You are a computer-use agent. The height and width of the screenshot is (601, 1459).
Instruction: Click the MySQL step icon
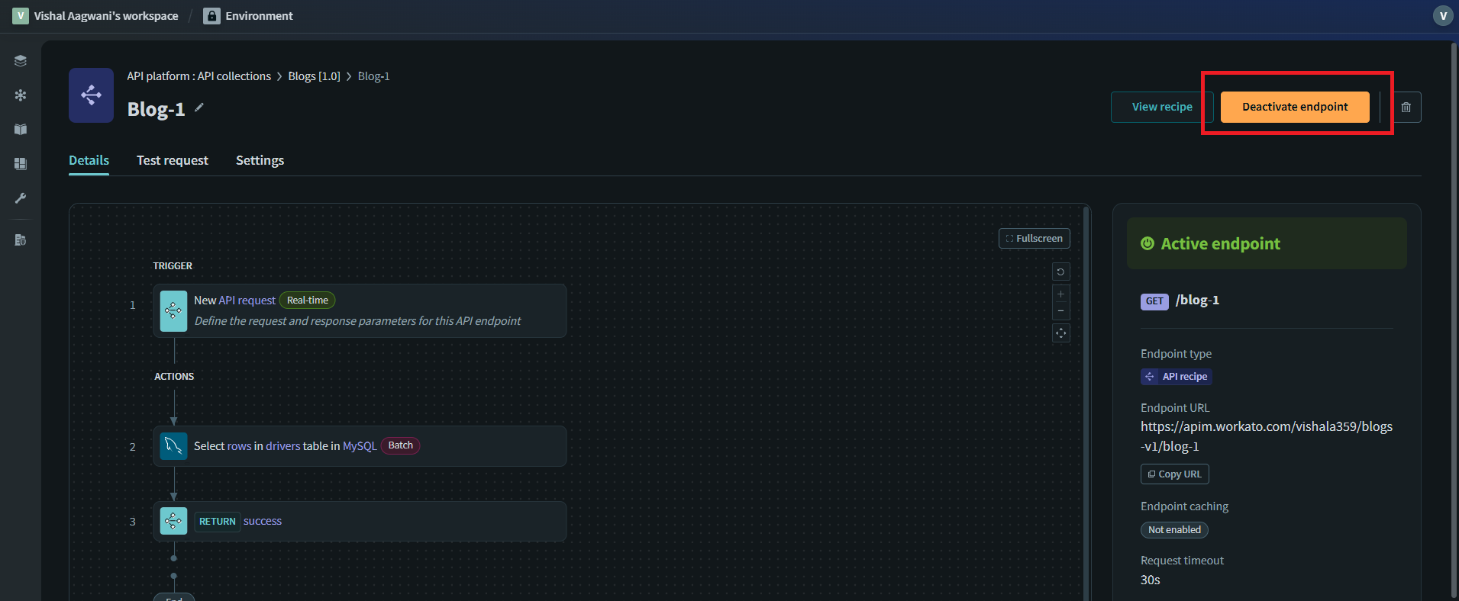pos(173,446)
